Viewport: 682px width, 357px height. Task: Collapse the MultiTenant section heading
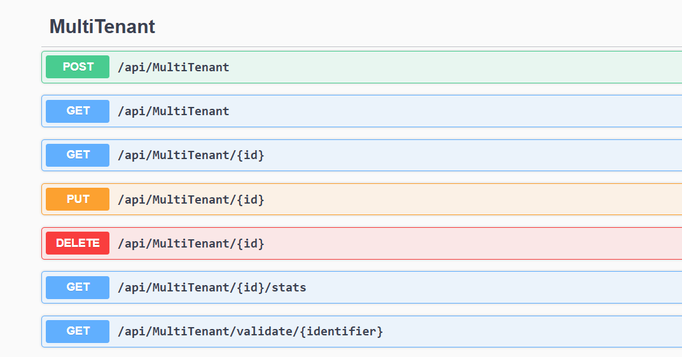[102, 27]
